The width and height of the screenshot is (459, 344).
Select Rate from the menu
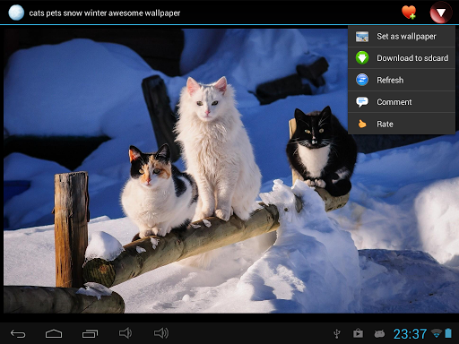(402, 124)
